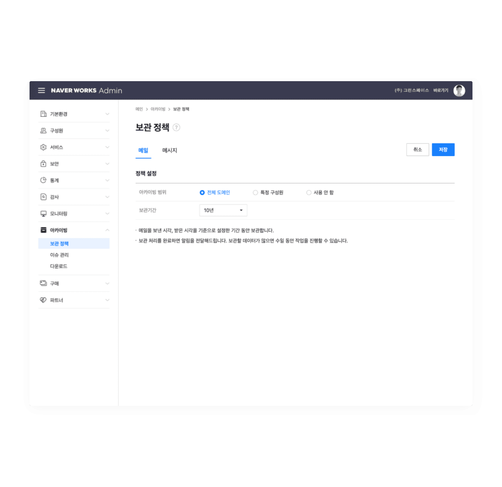Expand the 감사 menu chevron
The width and height of the screenshot is (502, 487).
point(107,197)
